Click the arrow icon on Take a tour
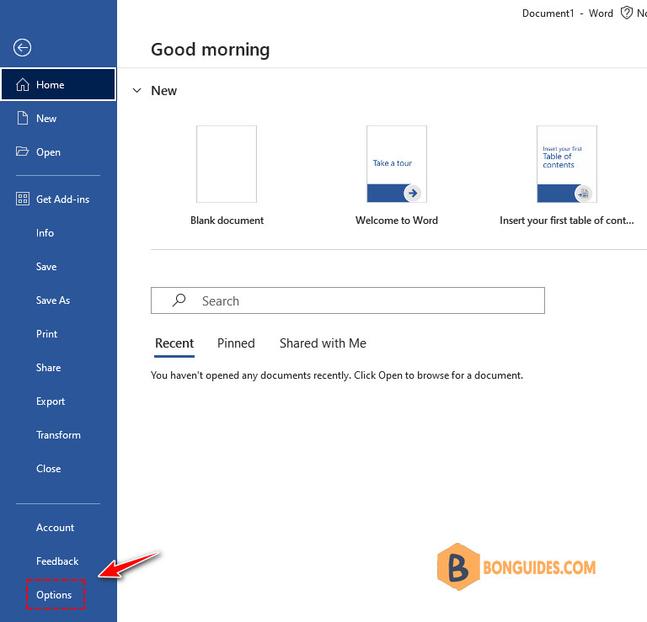Viewport: 647px width, 622px height. [413, 193]
